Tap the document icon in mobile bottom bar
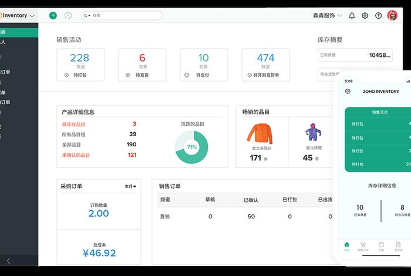 (398, 244)
